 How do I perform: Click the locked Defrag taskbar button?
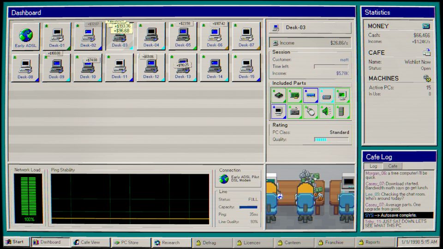click(x=212, y=243)
